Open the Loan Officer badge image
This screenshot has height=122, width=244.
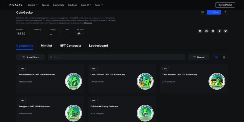(145, 81)
